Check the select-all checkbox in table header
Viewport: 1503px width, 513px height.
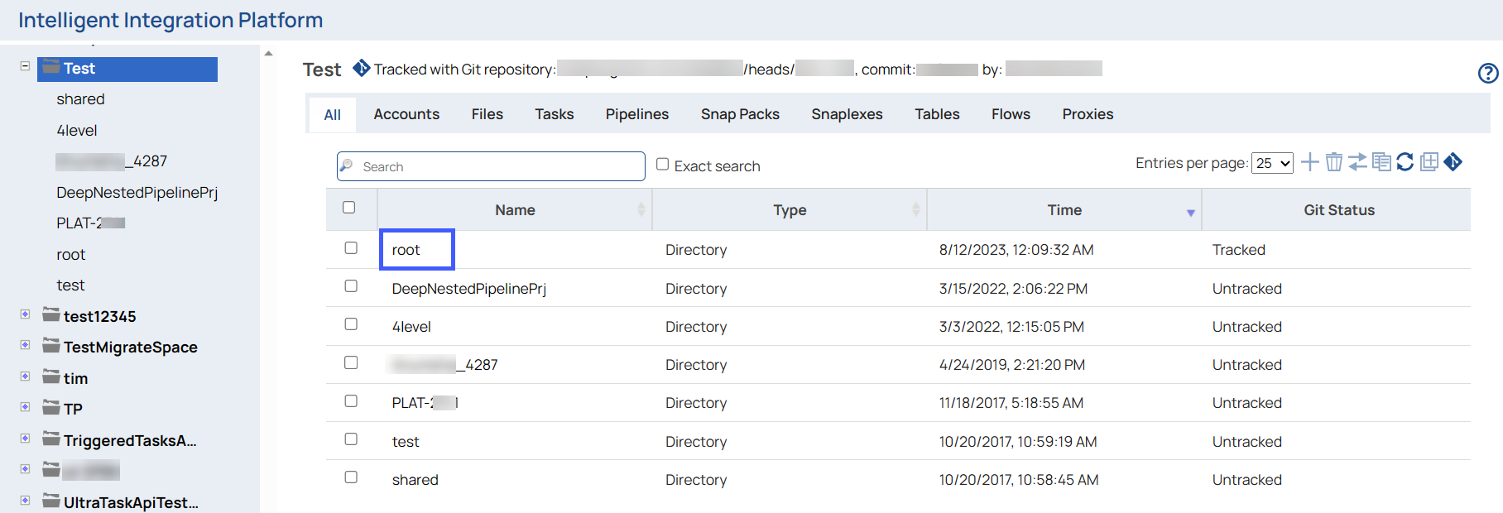349,208
